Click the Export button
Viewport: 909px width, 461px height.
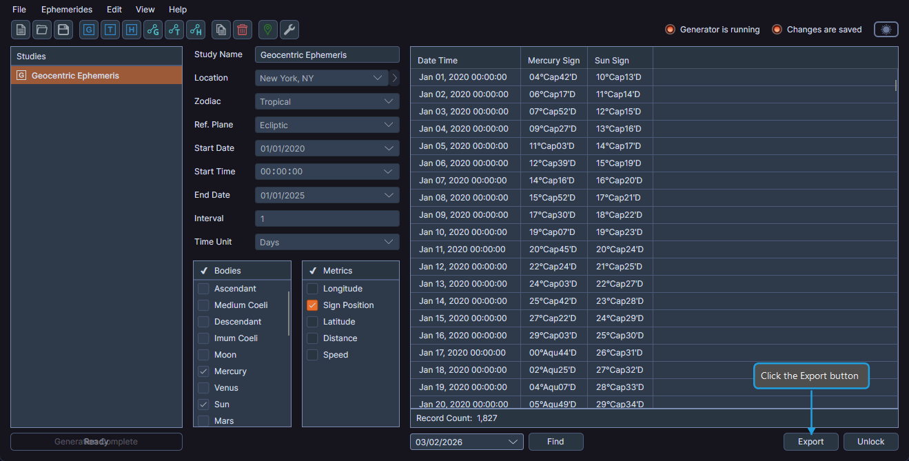(810, 441)
